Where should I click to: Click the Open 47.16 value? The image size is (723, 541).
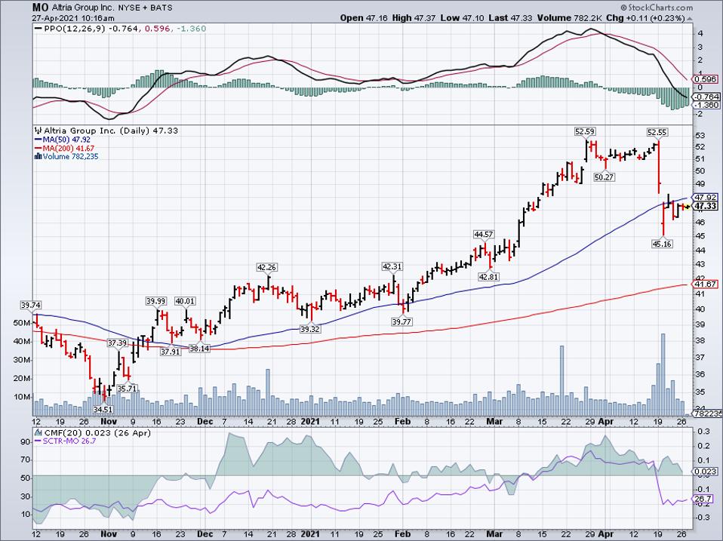(365, 18)
